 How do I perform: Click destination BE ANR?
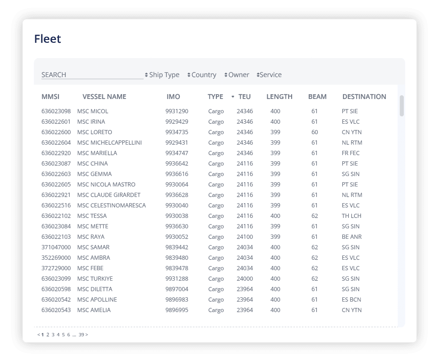[351, 237]
